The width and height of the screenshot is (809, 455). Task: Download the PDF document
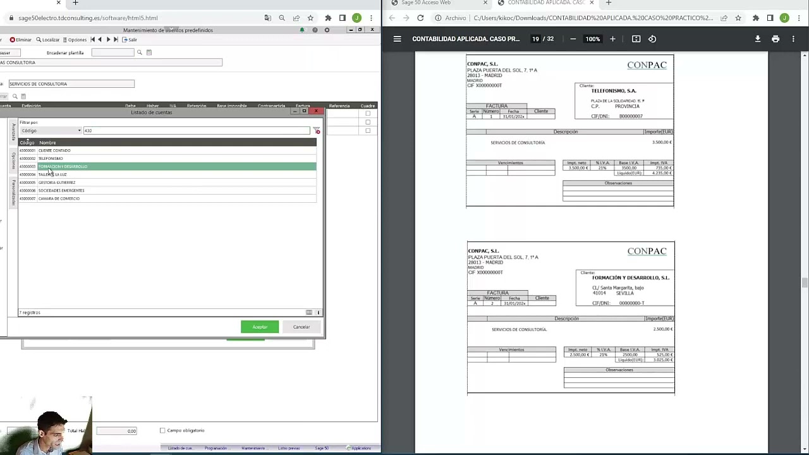(757, 39)
